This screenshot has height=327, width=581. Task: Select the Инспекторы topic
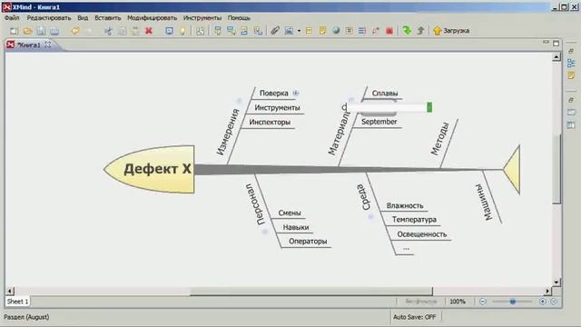[270, 122]
